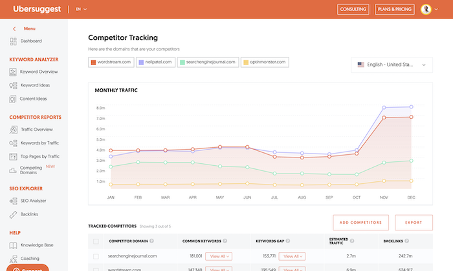
Task: Click info icon next to Keywords Gap
Action: (288, 241)
